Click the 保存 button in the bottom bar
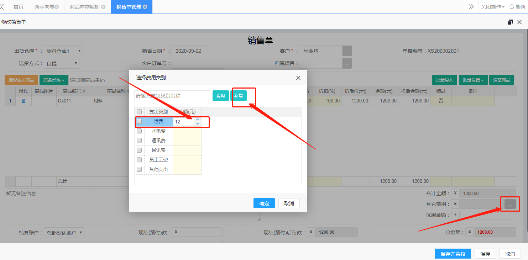This screenshot has height=260, width=528. [x=485, y=254]
